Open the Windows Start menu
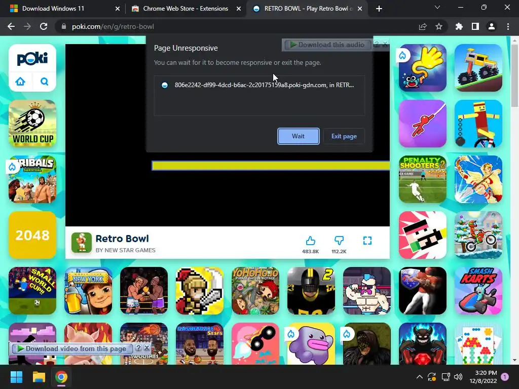519x389 pixels. (x=16, y=377)
